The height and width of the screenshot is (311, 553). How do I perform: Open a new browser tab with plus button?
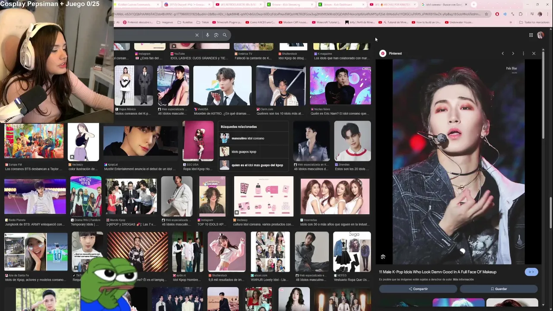pyautogui.click(x=474, y=4)
